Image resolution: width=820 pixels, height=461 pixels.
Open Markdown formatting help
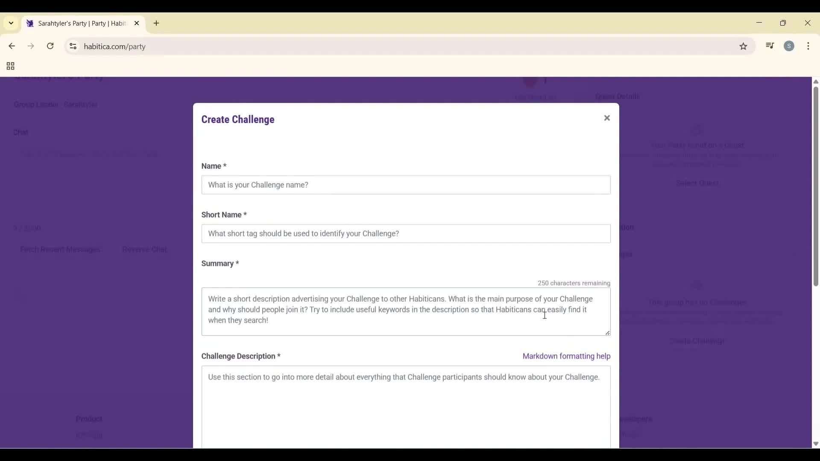566,356
